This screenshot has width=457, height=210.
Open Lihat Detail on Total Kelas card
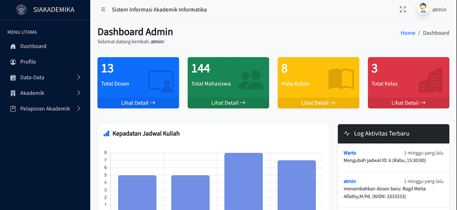408,103
